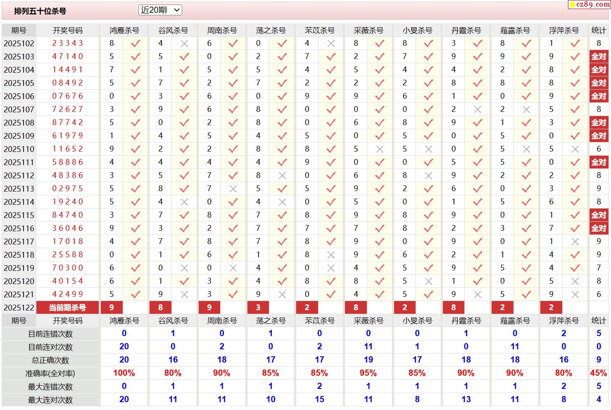The width and height of the screenshot is (611, 410).
Task: Click the 期号 header in the top row
Action: [x=19, y=31]
